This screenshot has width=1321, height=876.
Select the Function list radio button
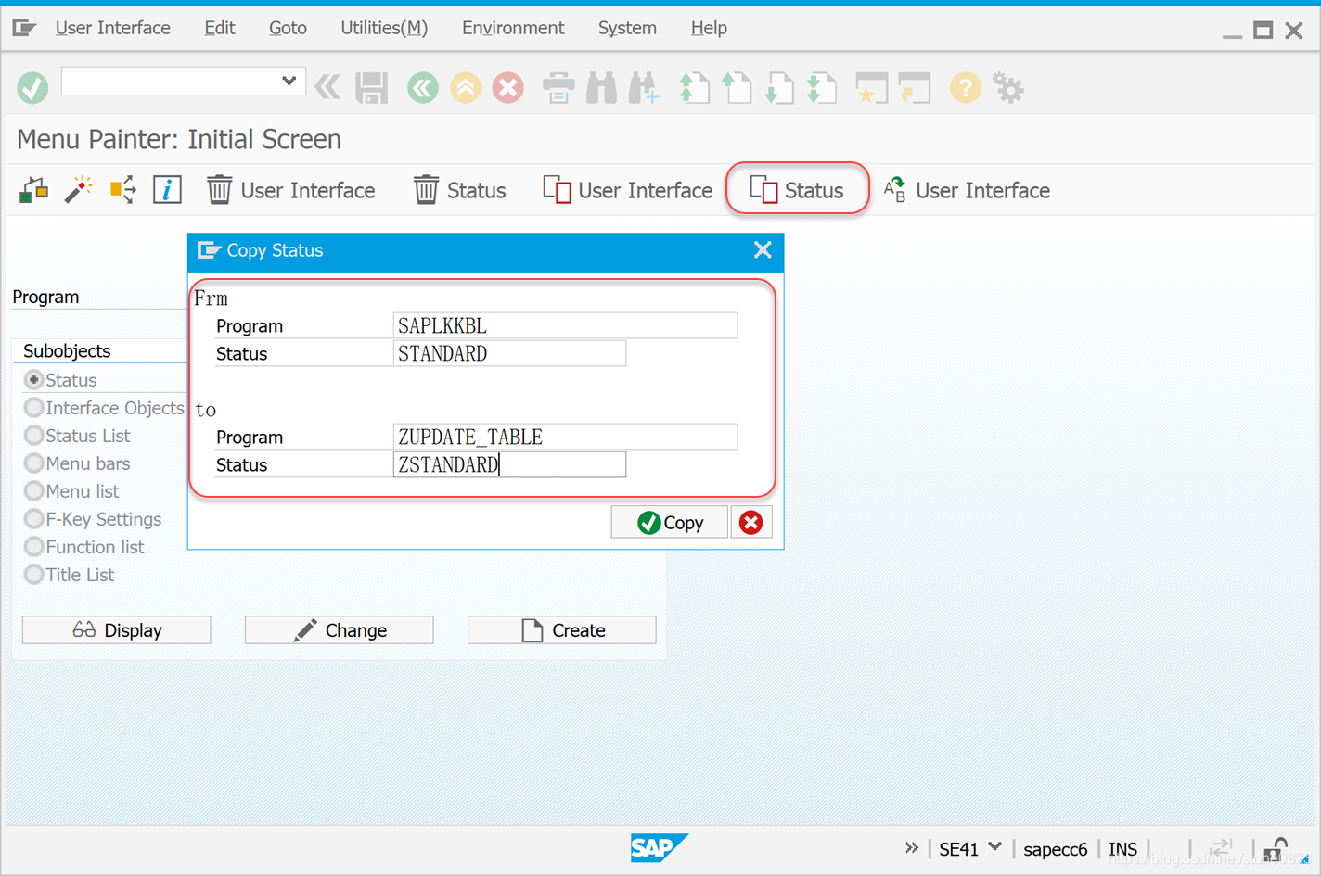34,547
